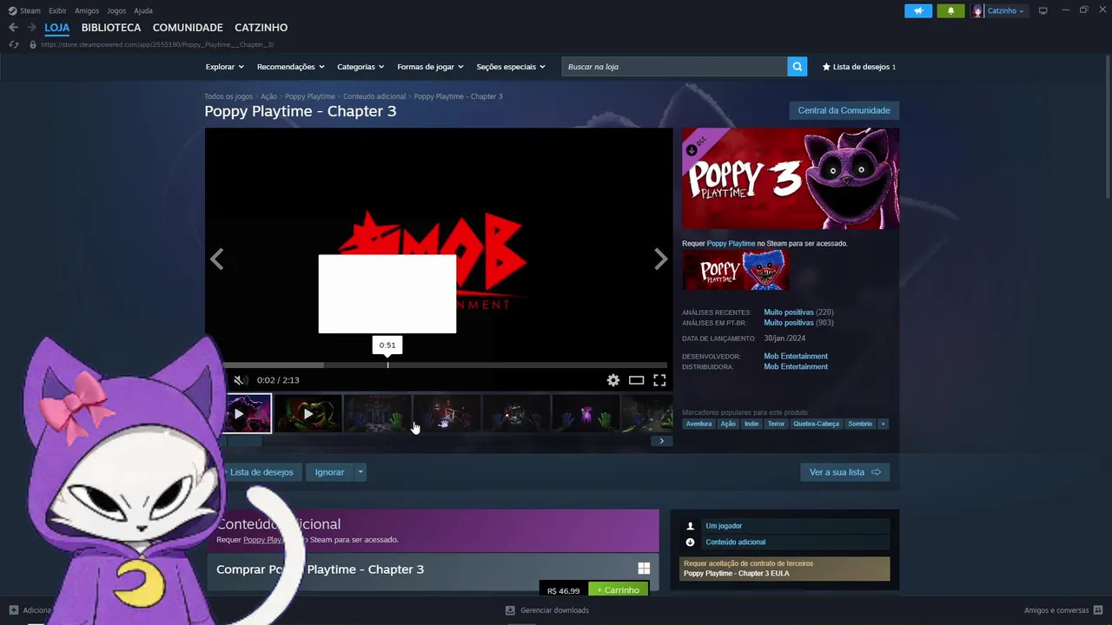Viewport: 1112px width, 625px height.
Task: Open the Steam menu
Action: click(x=24, y=10)
